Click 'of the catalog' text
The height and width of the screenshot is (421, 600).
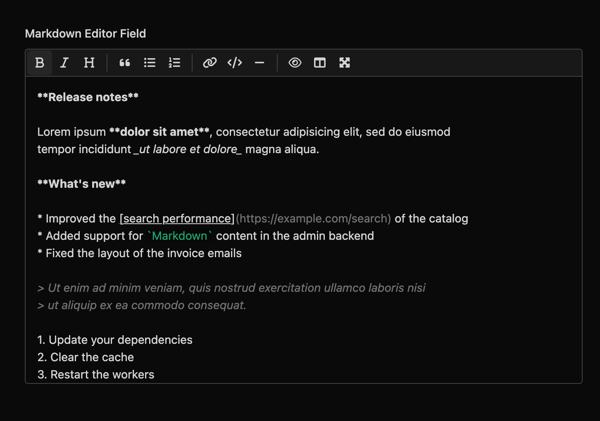[431, 219]
